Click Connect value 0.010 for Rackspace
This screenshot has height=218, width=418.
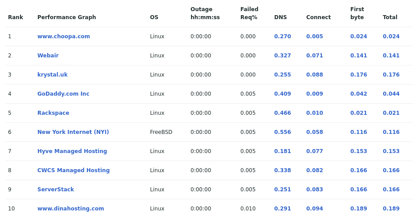coord(315,113)
